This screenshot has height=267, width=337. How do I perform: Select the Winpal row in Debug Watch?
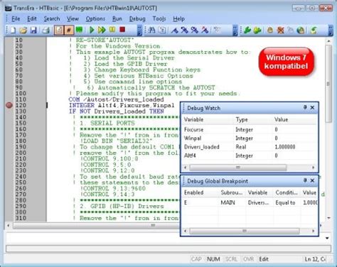[x=250, y=138]
